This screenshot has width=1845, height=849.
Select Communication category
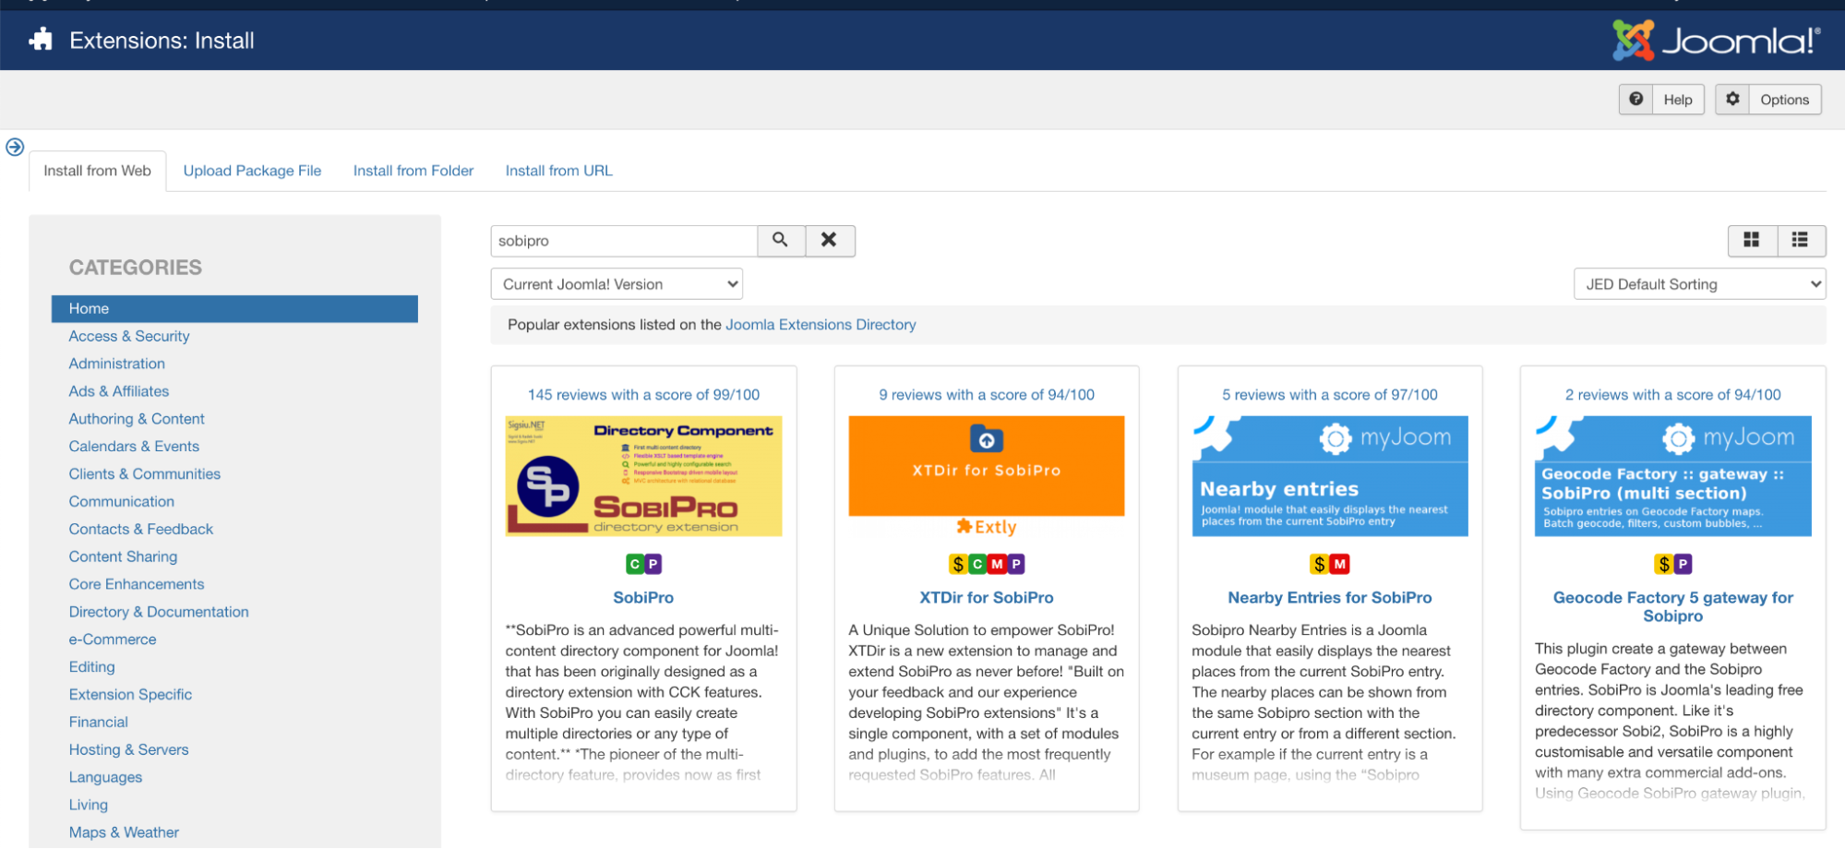pyautogui.click(x=121, y=502)
